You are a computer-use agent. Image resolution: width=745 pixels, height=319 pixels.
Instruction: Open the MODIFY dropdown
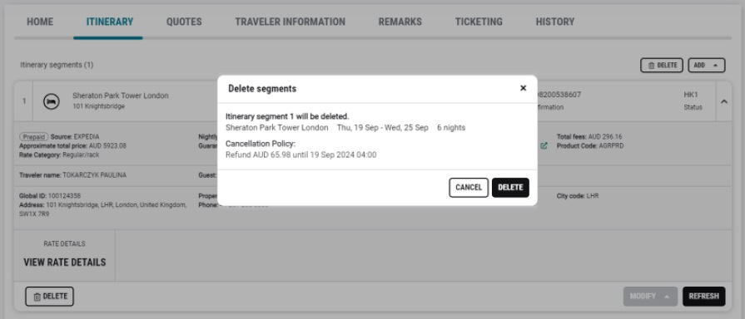coord(650,297)
